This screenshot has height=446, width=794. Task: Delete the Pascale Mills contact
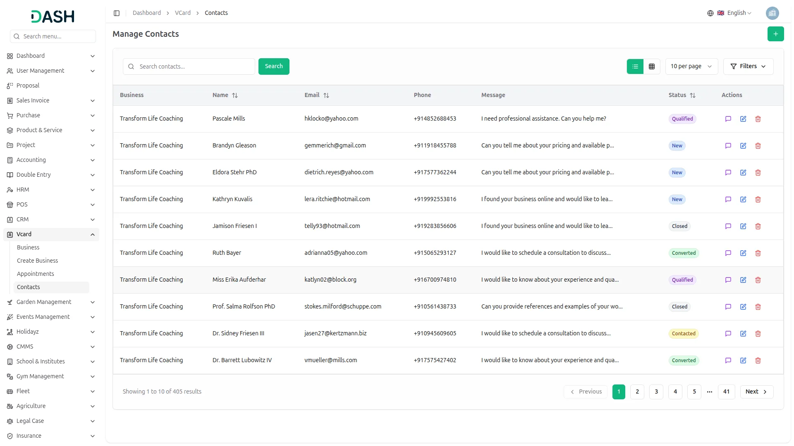[x=758, y=119]
